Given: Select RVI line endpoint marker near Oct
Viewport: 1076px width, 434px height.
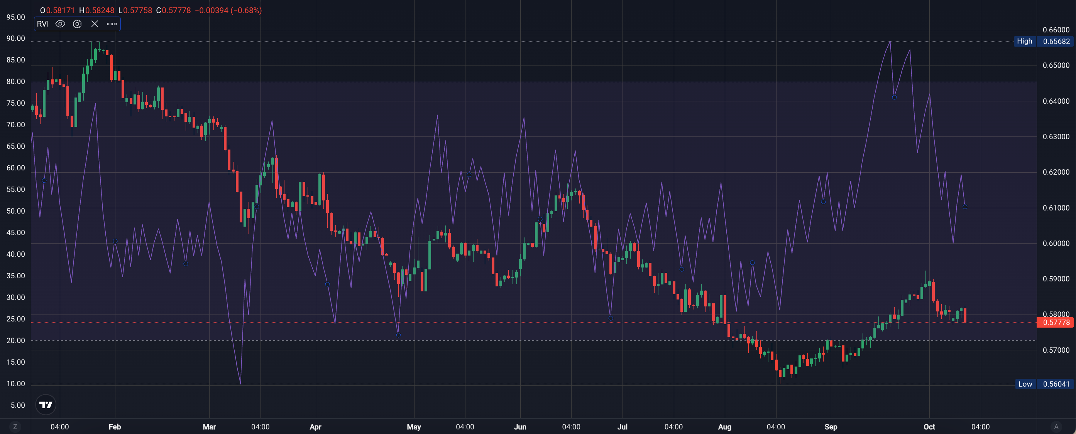Looking at the screenshot, I should [965, 207].
